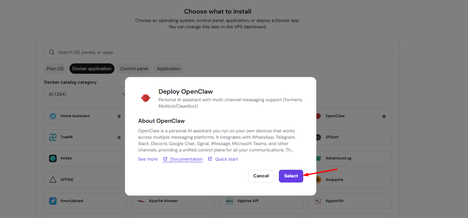Click the red OpenClaw mascot in dialog

146,98
